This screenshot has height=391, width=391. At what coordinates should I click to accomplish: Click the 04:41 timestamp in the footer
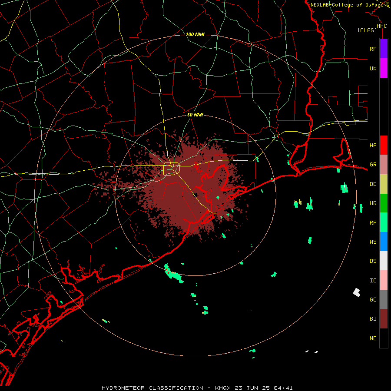click(283, 388)
